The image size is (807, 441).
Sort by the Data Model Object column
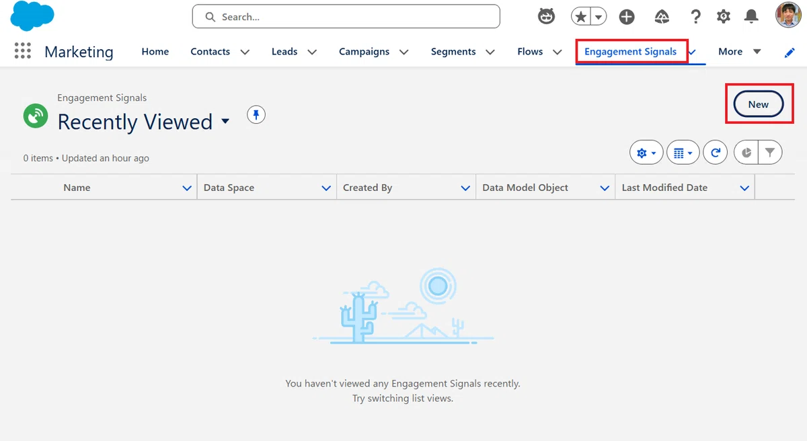[x=525, y=188]
